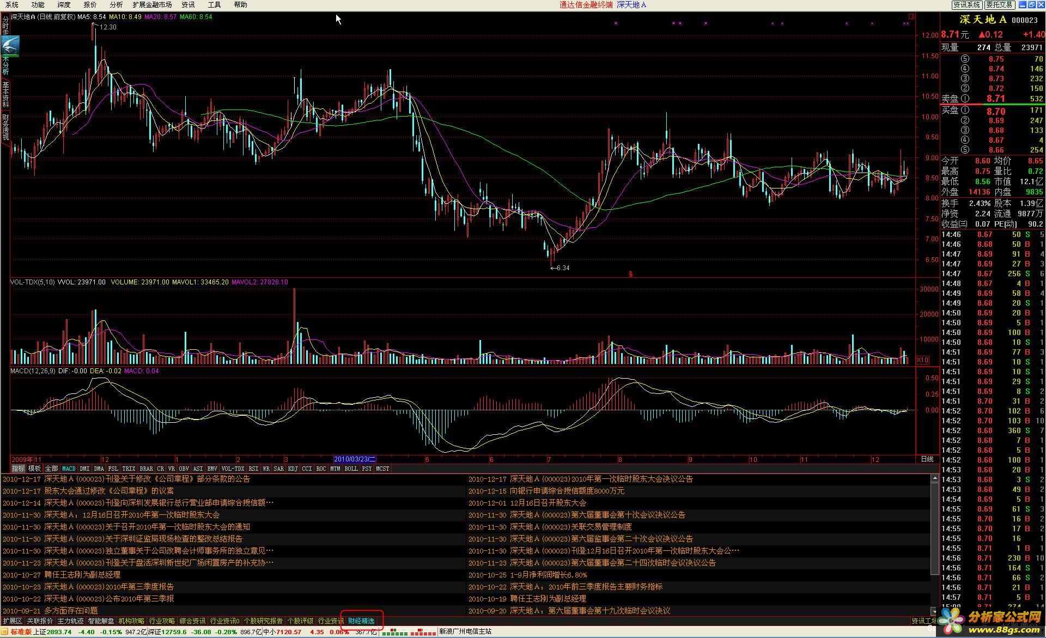1046x638 pixels.
Task: Open the 帮助 menu
Action: [x=240, y=4]
